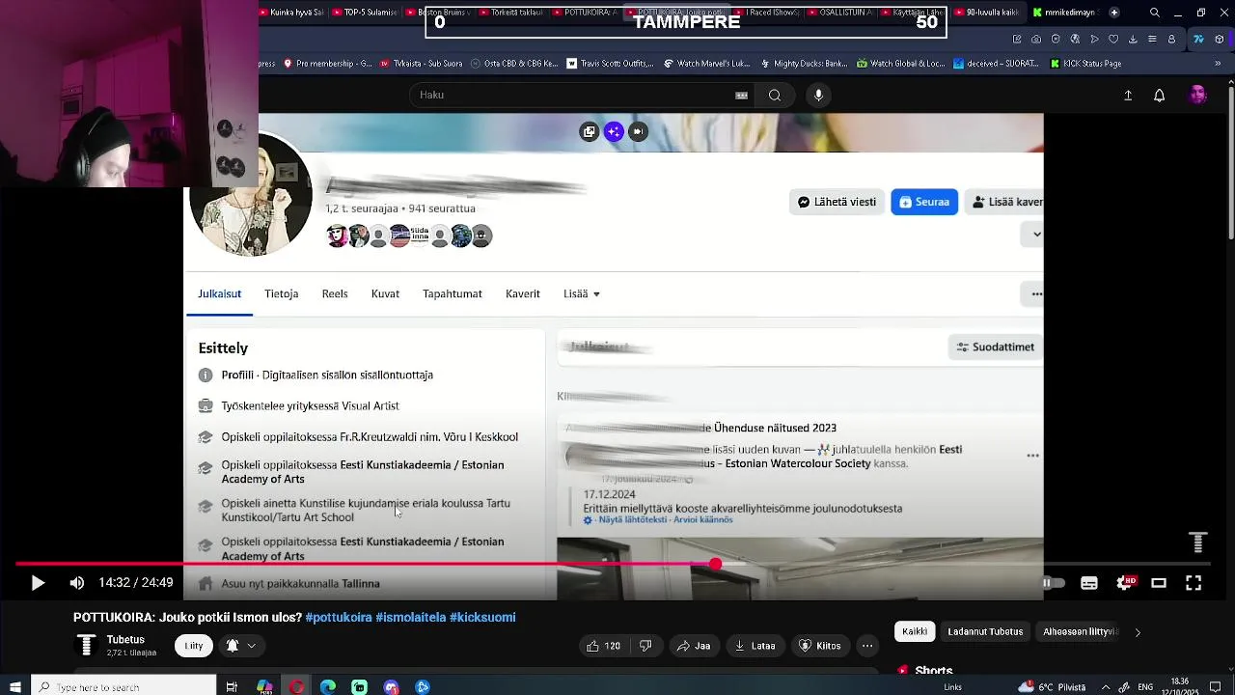
Task: Click Lähetä viesti button in video
Action: [x=837, y=202]
